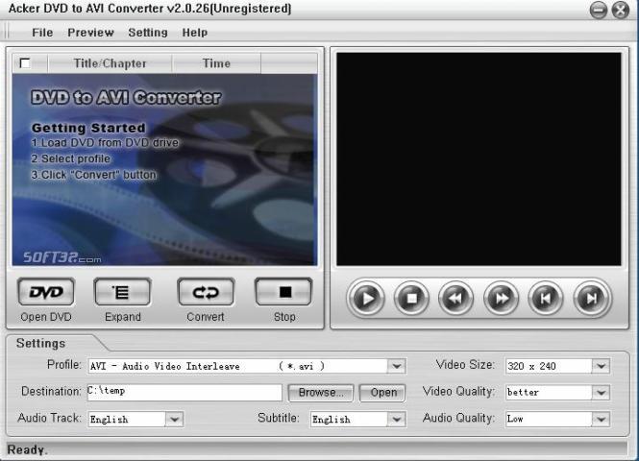Open the Video Quality dropdown
Screen dimensions: 639x461
click(602, 393)
